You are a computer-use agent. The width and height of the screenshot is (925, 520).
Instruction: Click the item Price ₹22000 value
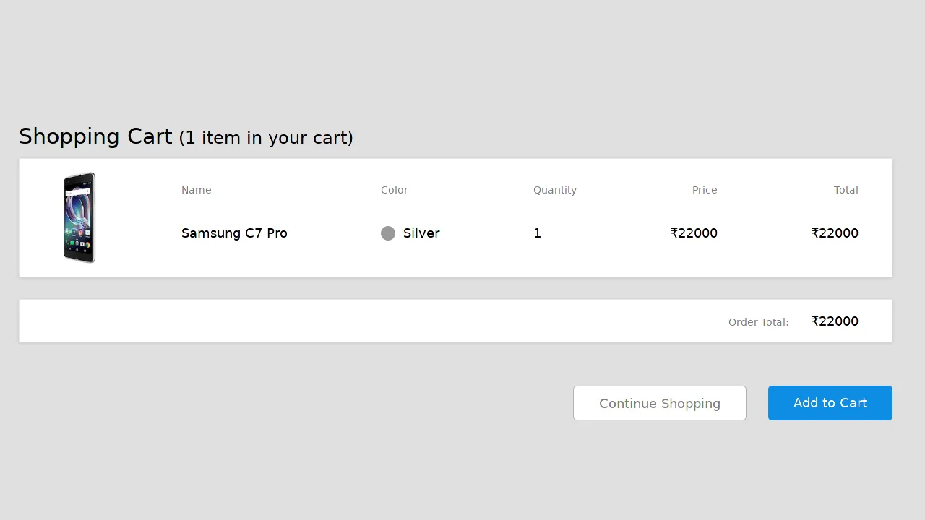pyautogui.click(x=694, y=233)
